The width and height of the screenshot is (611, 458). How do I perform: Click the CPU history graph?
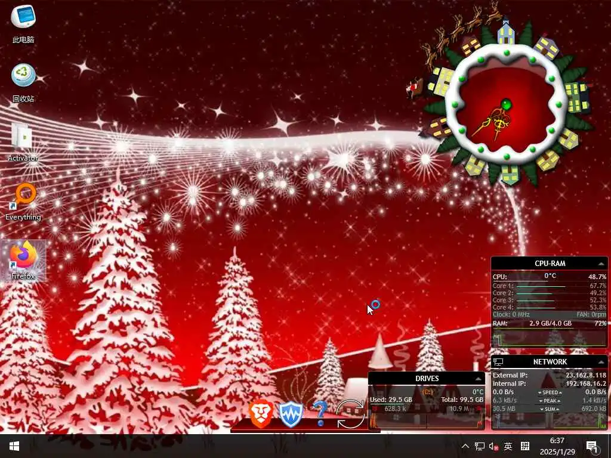point(550,339)
